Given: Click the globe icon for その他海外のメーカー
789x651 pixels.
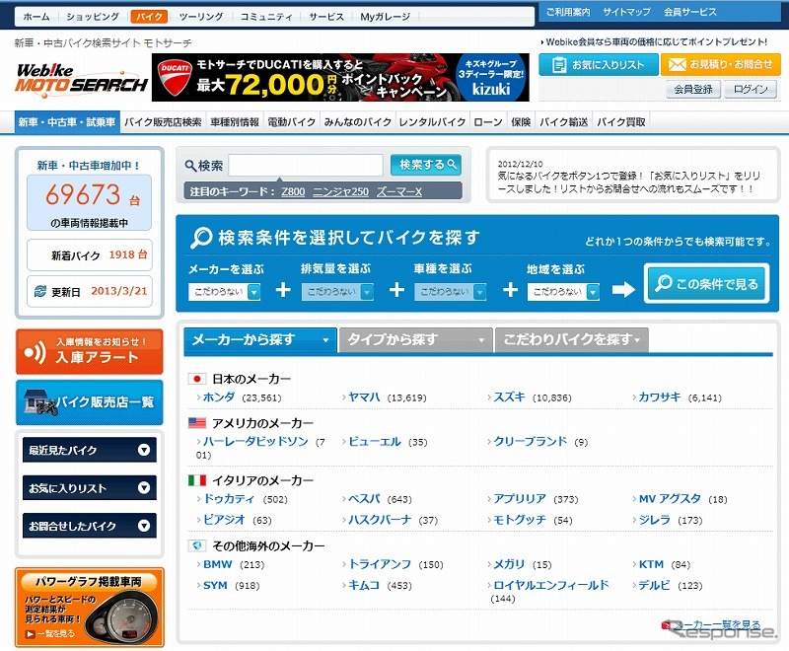Looking at the screenshot, I should point(197,545).
